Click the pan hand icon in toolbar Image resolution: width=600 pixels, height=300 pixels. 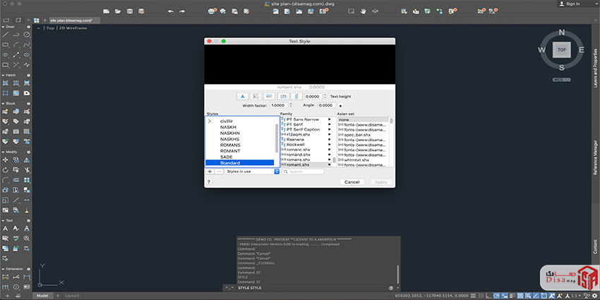tap(364, 11)
